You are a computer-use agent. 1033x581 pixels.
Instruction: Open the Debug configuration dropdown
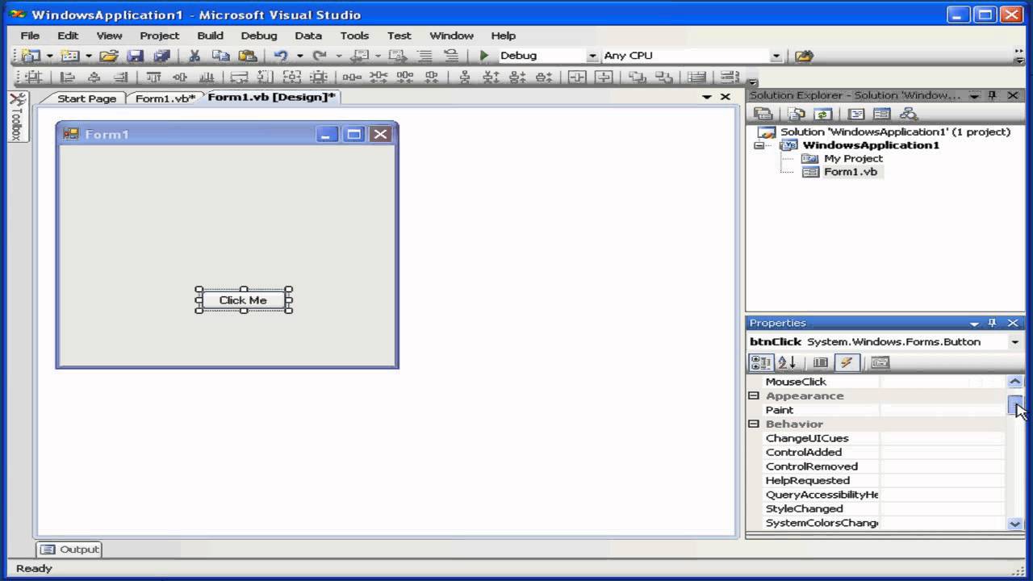coord(592,56)
